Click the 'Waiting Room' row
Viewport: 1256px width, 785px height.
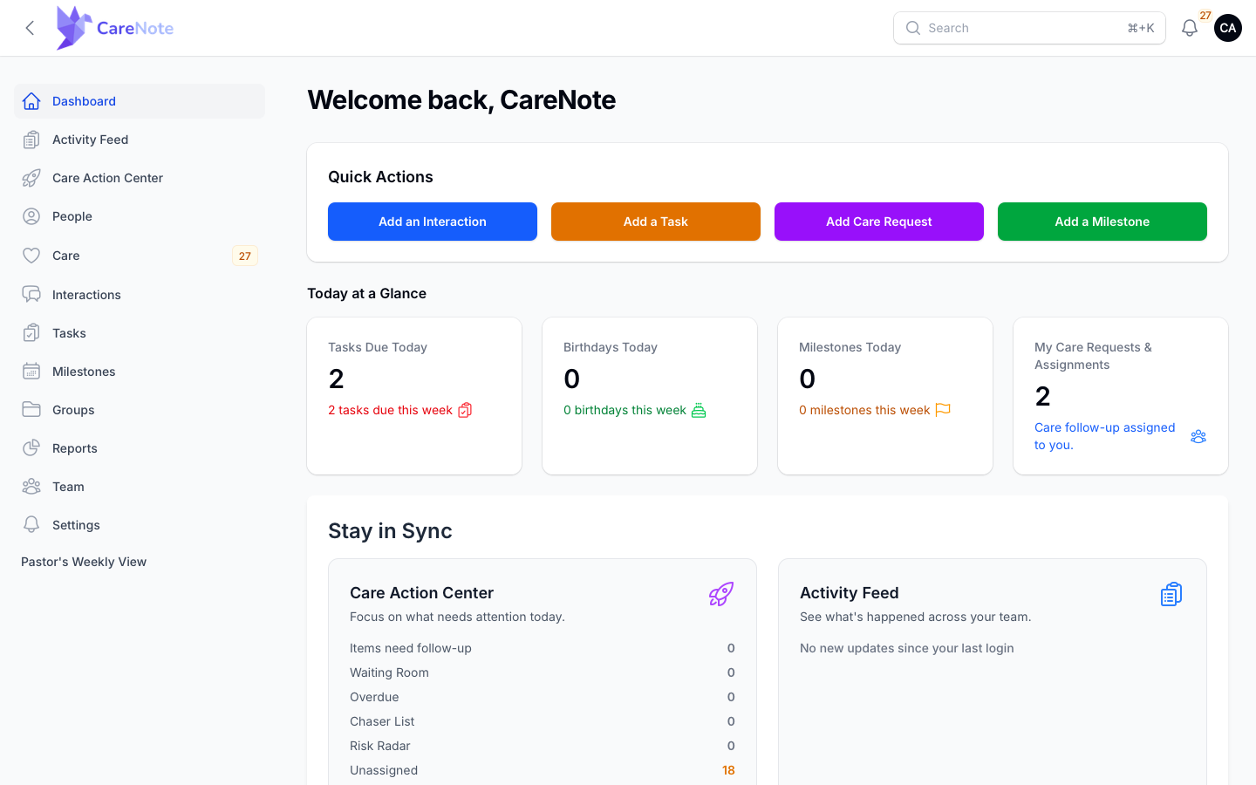click(x=543, y=672)
